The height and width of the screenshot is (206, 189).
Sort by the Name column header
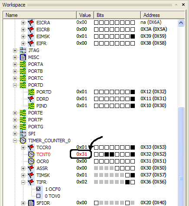pyautogui.click(x=40, y=15)
